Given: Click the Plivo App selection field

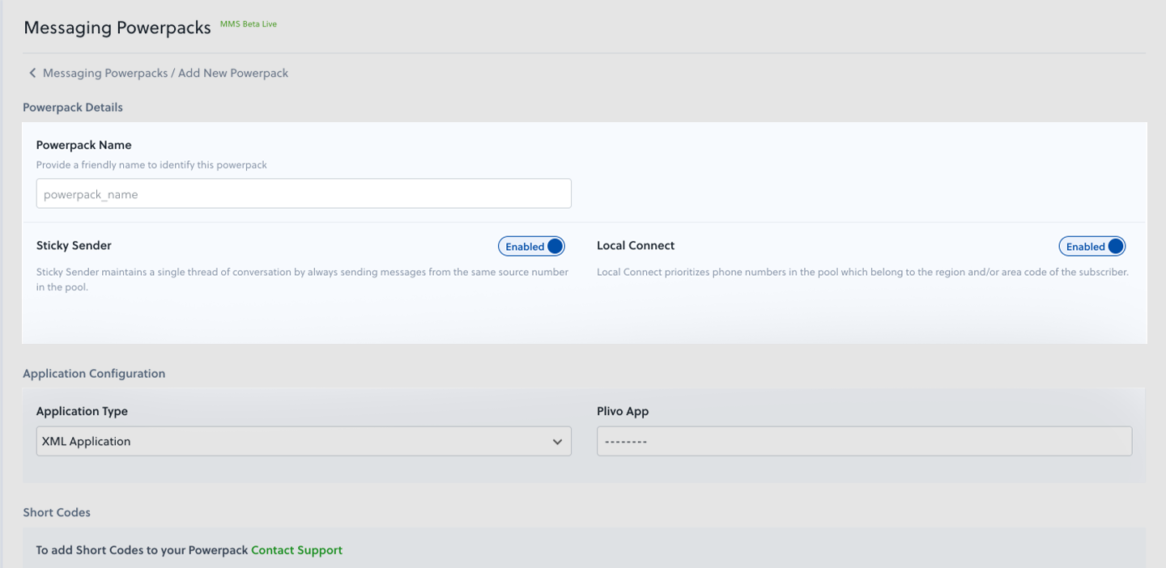Looking at the screenshot, I should [x=864, y=442].
